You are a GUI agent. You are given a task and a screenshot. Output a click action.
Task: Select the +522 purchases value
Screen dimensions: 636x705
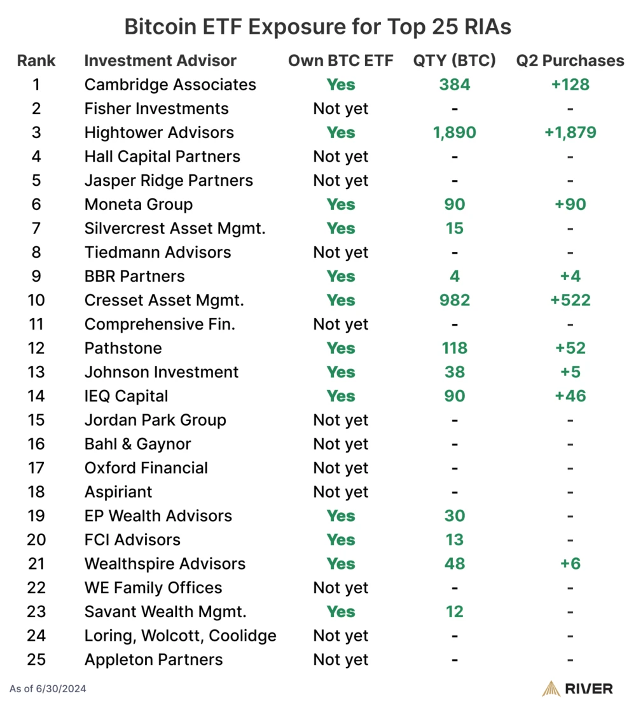[570, 300]
